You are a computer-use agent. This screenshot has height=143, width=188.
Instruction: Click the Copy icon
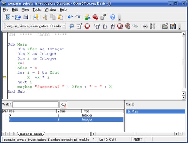pyautogui.click(x=53, y=17)
